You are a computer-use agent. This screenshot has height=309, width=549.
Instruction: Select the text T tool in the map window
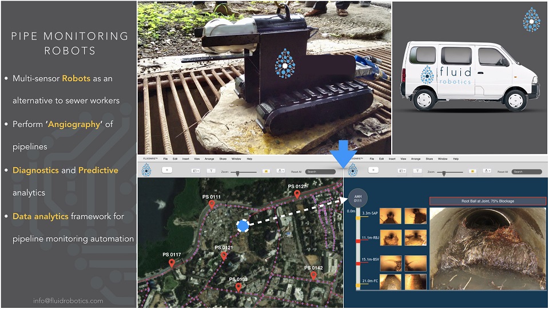coord(211,171)
